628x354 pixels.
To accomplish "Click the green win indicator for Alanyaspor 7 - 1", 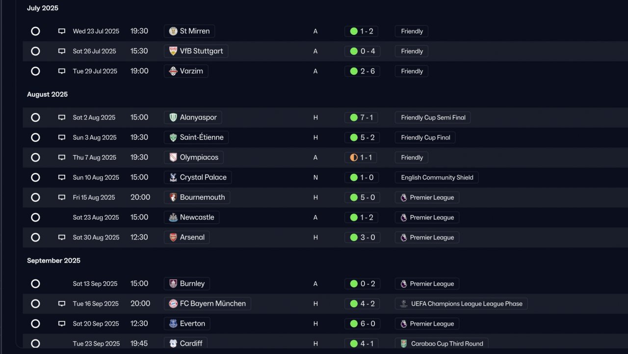I will click(x=354, y=117).
